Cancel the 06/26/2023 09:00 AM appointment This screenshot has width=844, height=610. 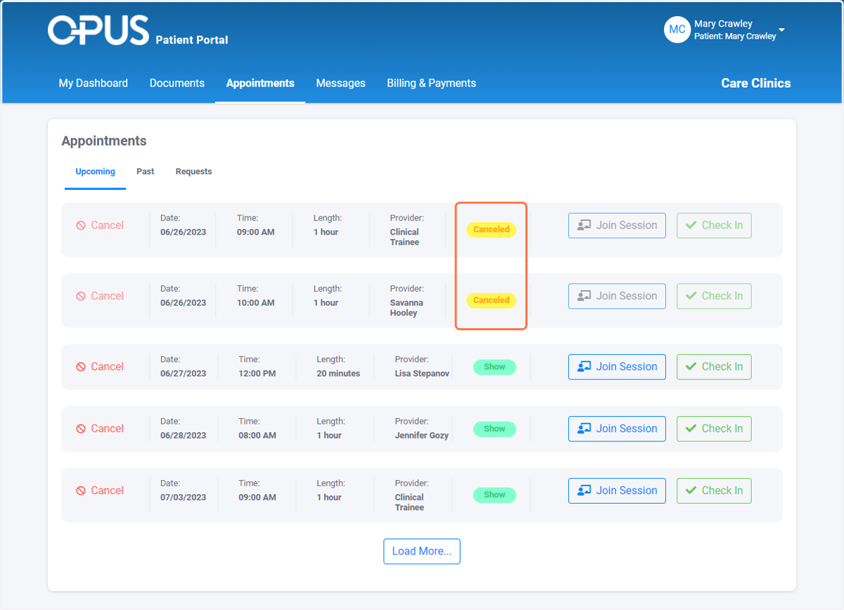(100, 226)
